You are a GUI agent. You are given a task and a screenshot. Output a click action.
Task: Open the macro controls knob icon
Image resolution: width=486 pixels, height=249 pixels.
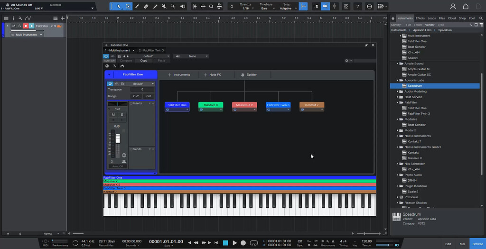point(107,66)
